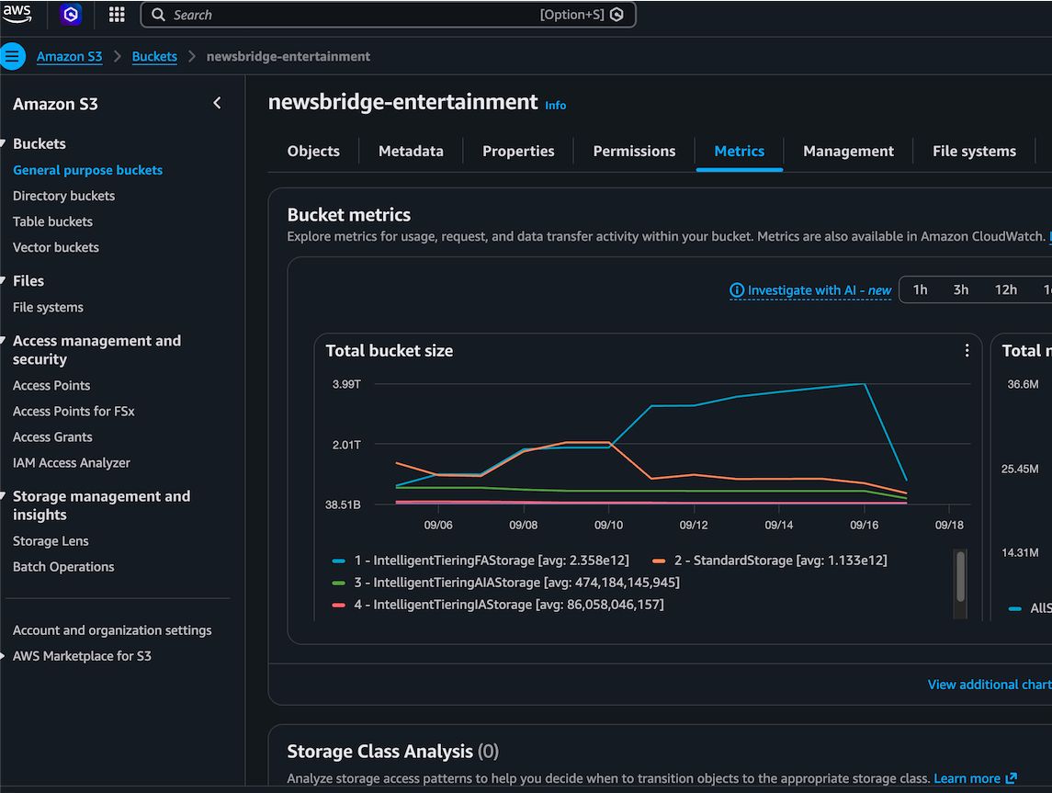Collapse the Buckets sidebar section
This screenshot has width=1052, height=793.
[4, 143]
